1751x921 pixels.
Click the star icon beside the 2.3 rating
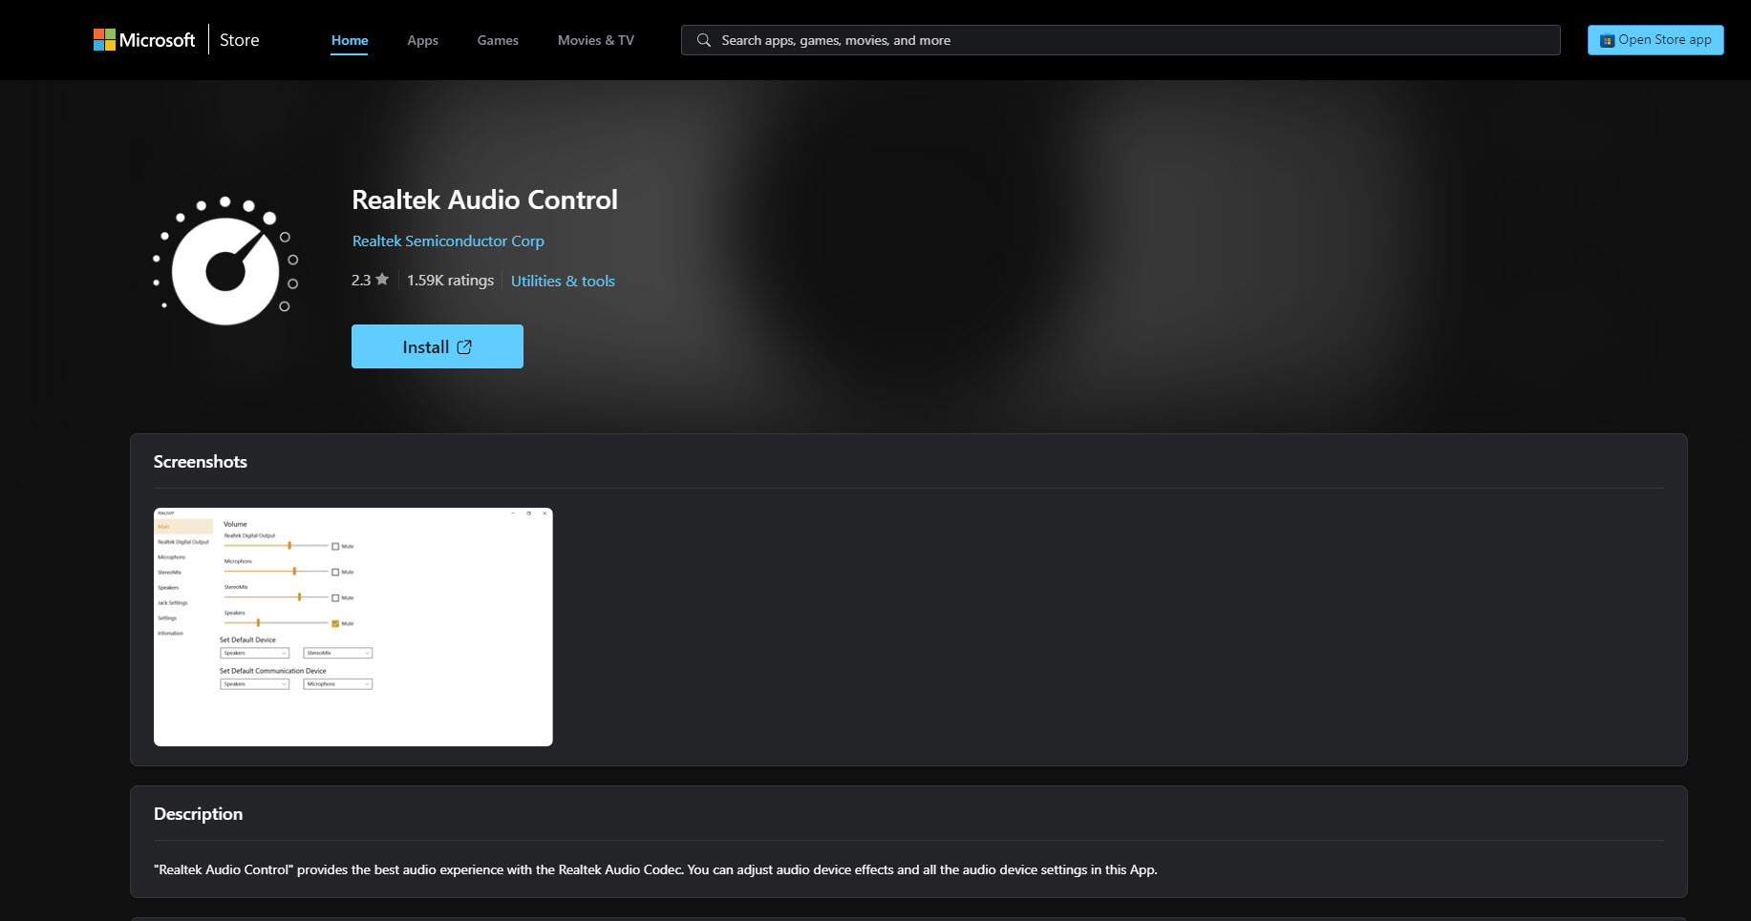[x=381, y=278]
